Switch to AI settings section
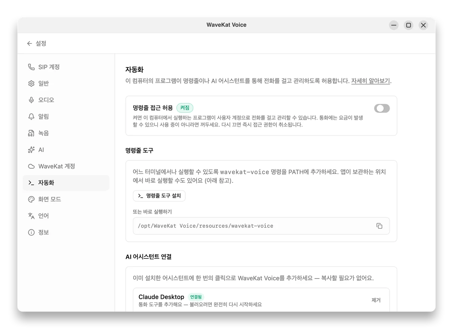The width and height of the screenshot is (453, 329). pos(66,150)
